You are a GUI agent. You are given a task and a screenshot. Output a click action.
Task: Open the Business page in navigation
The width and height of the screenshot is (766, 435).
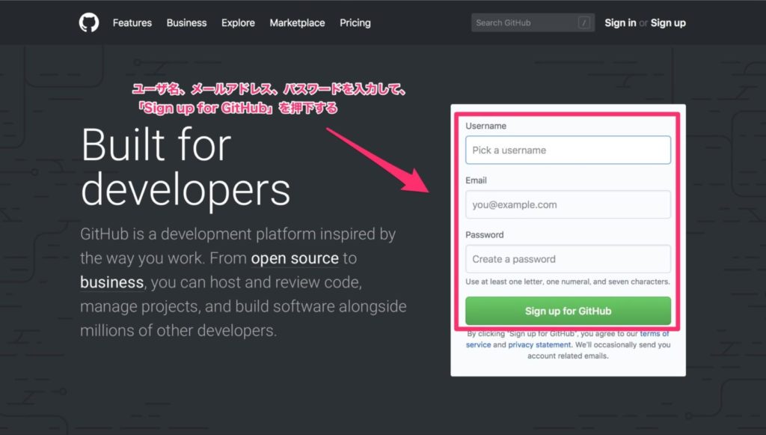coord(186,23)
